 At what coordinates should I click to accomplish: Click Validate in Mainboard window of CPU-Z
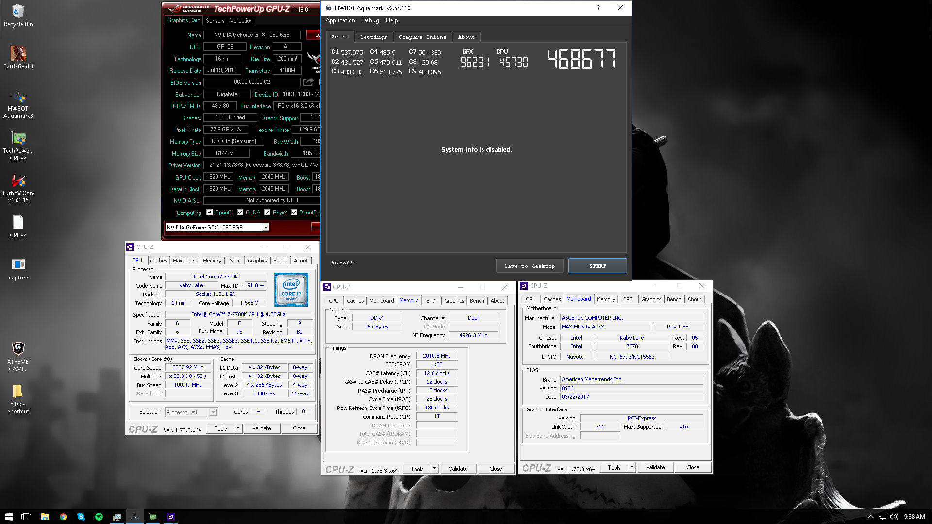[x=655, y=467]
